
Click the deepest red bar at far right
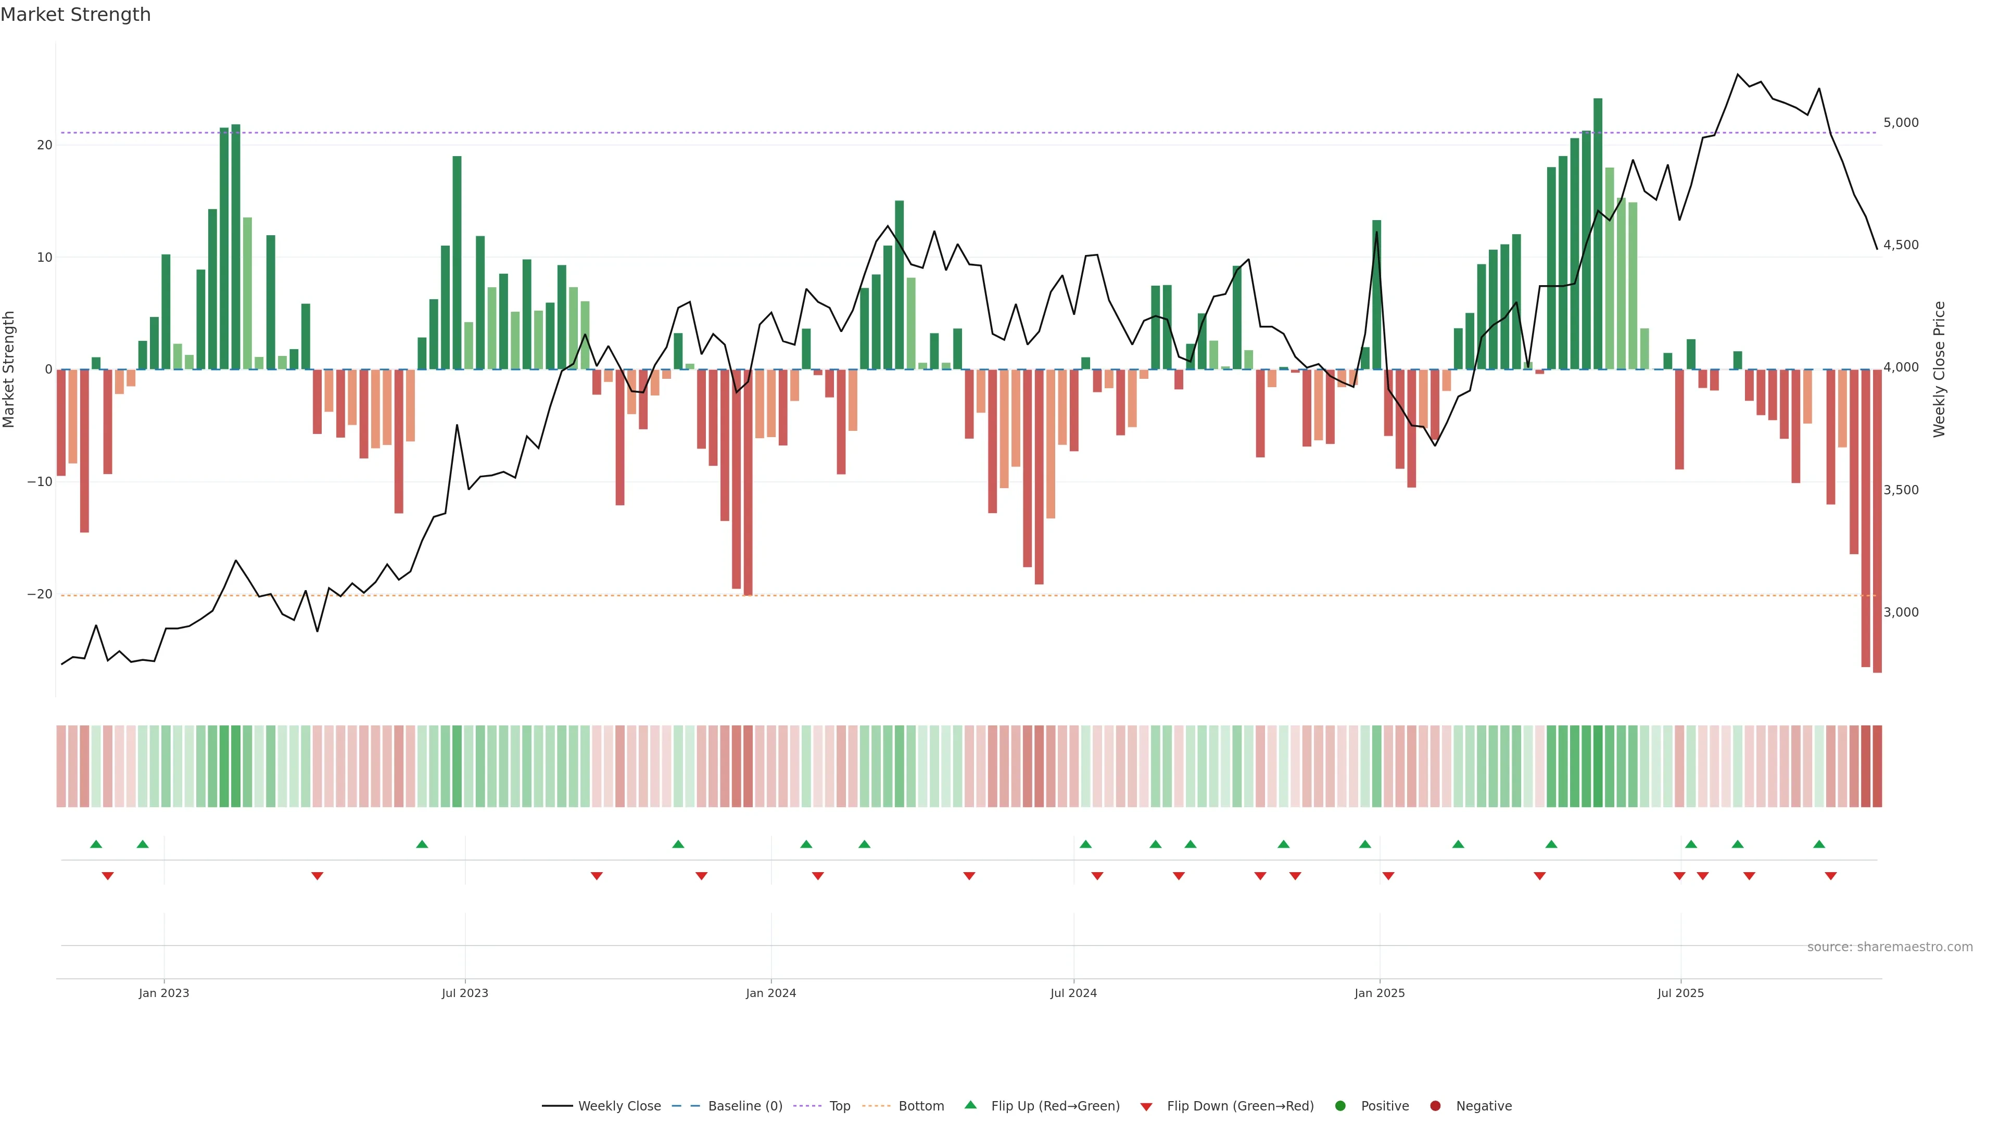click(1877, 520)
